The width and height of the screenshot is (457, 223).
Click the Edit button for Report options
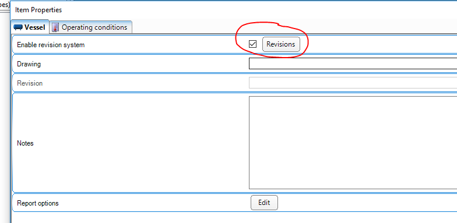point(264,203)
